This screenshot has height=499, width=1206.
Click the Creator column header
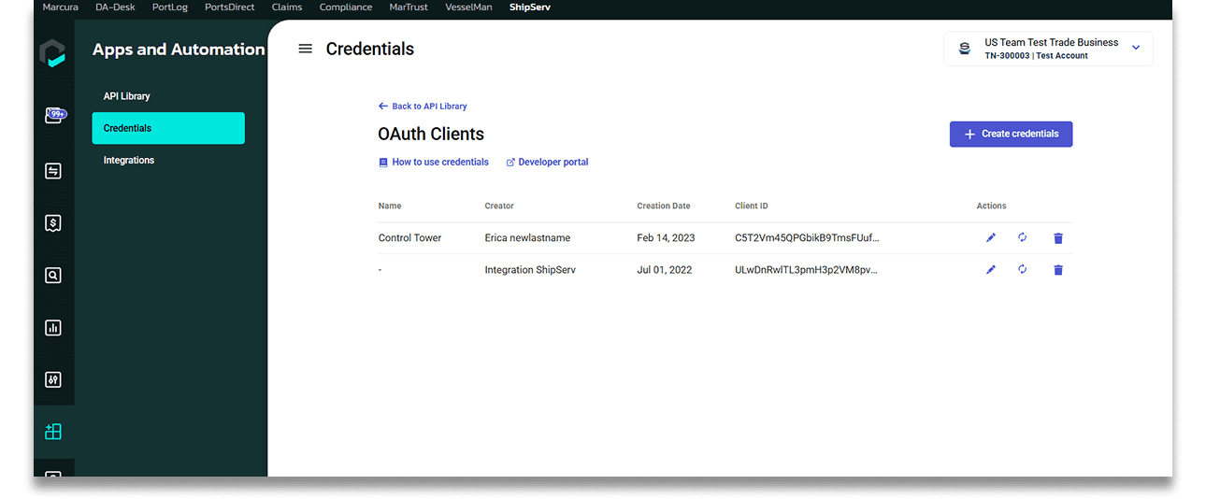(x=499, y=206)
